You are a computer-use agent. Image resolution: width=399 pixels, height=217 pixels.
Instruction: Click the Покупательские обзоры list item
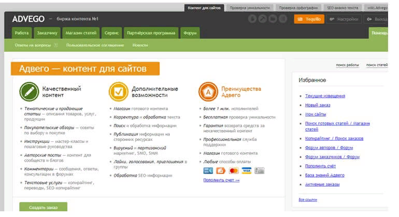point(59,130)
